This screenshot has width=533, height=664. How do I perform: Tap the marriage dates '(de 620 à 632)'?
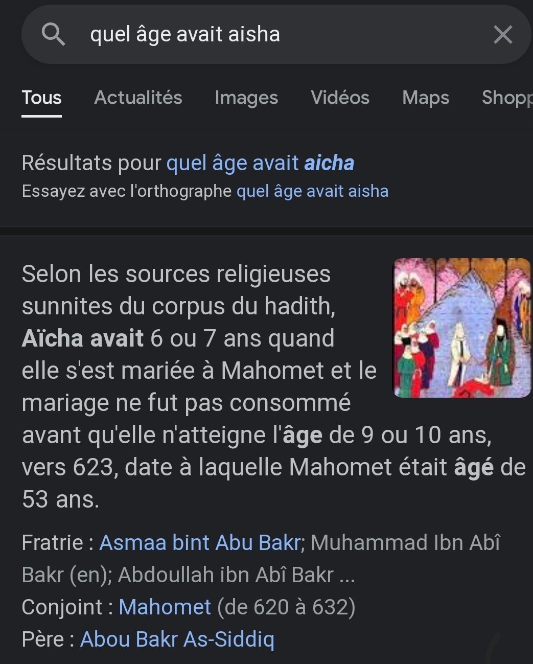[286, 607]
